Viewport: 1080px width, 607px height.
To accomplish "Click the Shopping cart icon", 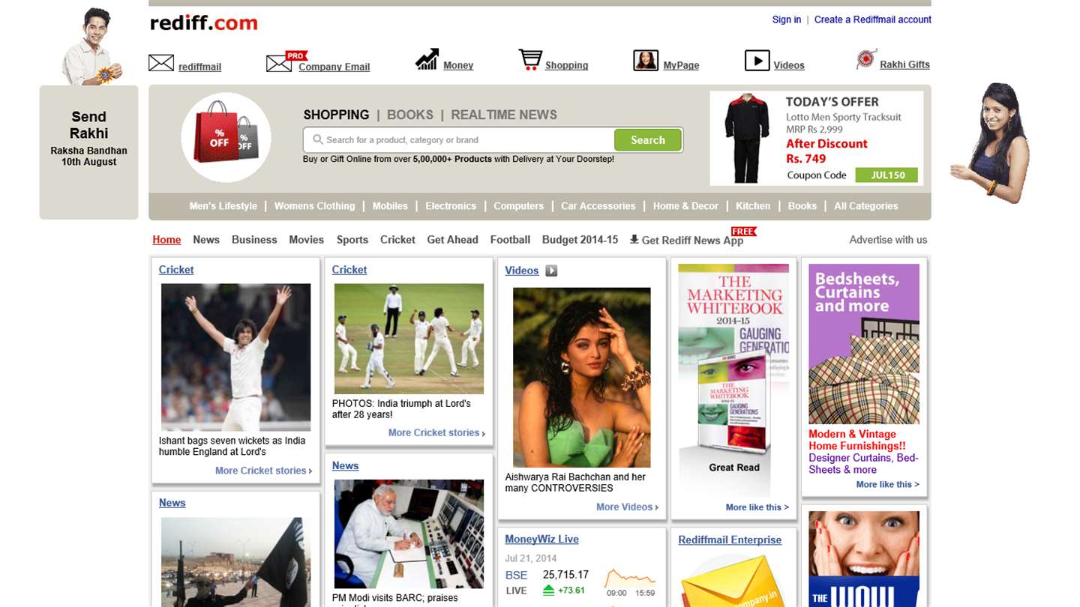I will [x=530, y=60].
